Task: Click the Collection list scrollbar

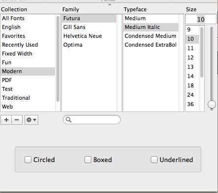Action: (x=58, y=59)
